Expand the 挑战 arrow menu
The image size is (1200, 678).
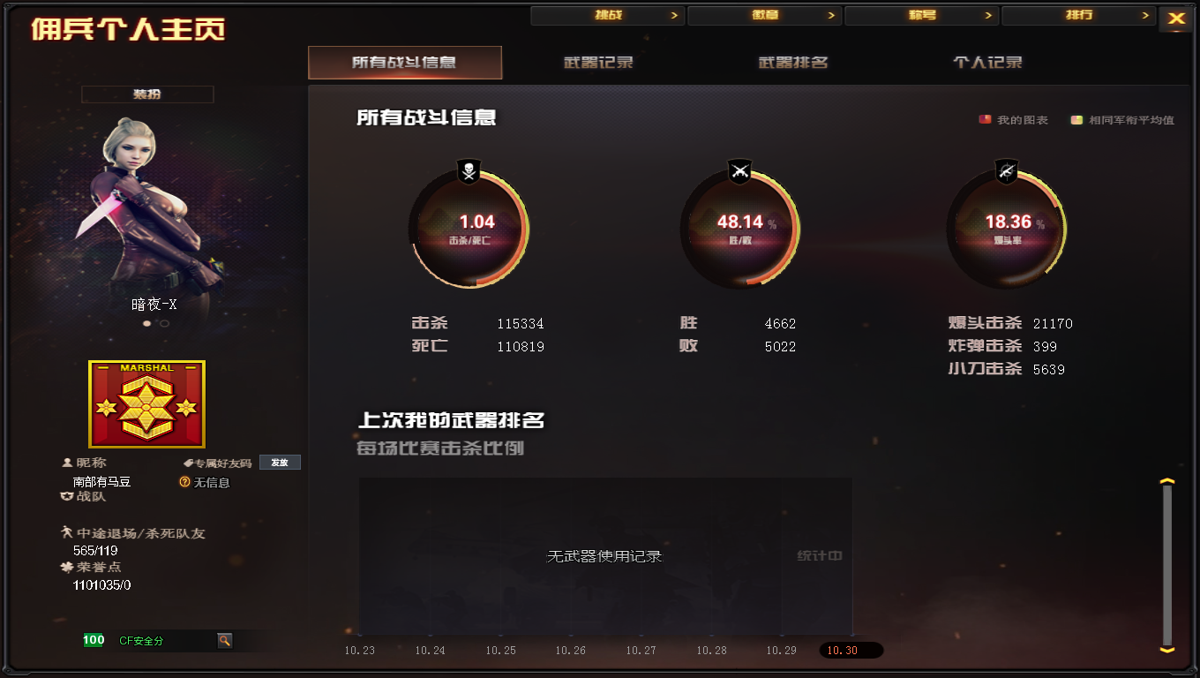tap(607, 15)
